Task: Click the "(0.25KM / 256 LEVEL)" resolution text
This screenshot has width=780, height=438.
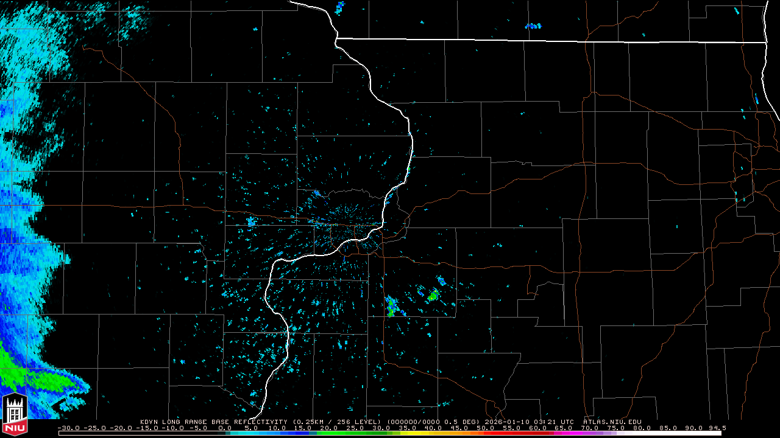Action: coord(337,422)
